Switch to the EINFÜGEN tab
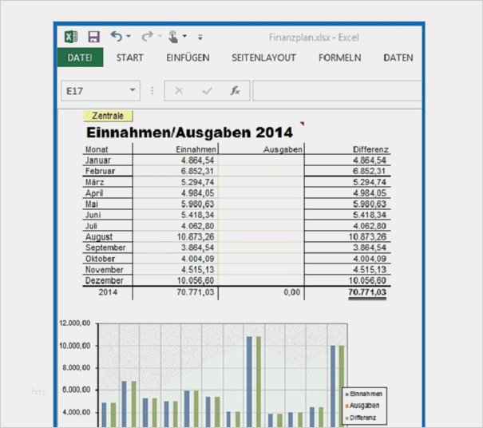 point(188,58)
